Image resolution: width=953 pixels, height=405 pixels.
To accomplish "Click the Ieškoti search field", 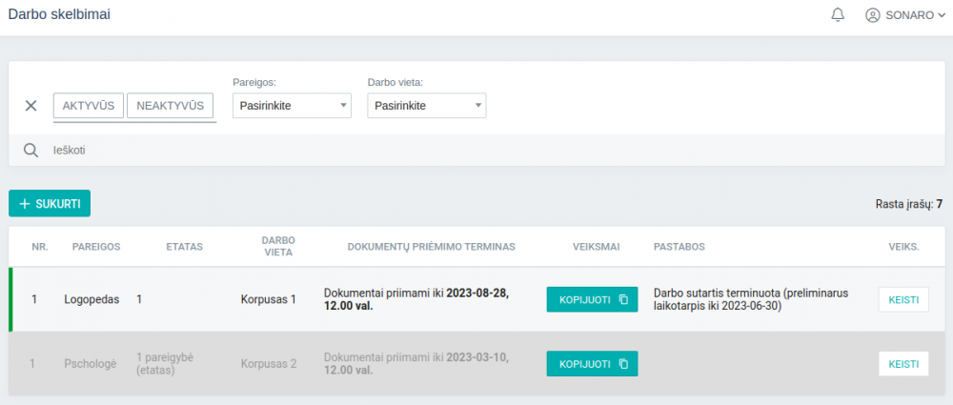I will pos(476,151).
